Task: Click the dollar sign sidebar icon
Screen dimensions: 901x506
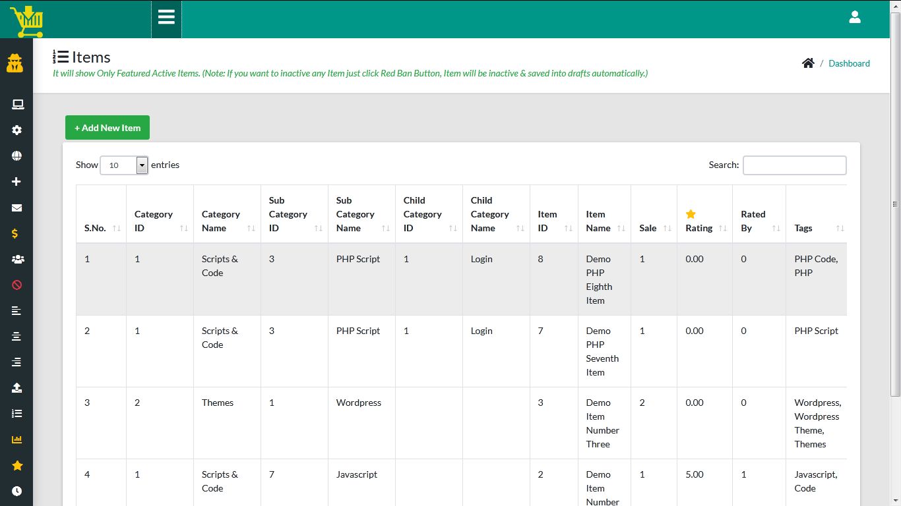Action: pos(15,233)
